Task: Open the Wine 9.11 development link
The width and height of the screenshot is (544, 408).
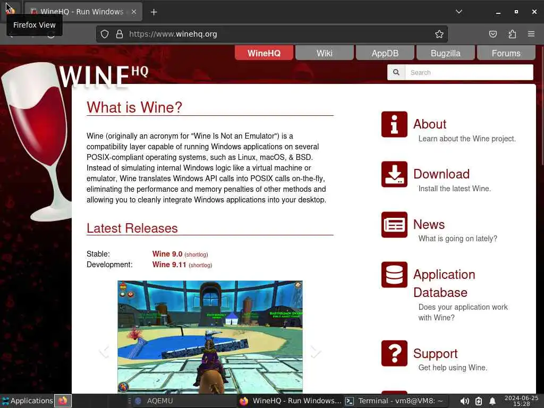Action: coord(169,265)
